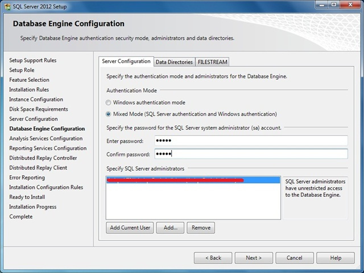The height and width of the screenshot is (273, 364).
Task: Open Help for this setup page
Action: point(336,258)
